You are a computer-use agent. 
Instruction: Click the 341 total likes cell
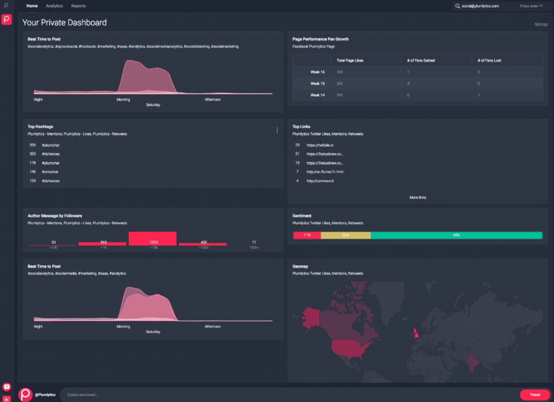click(x=340, y=95)
